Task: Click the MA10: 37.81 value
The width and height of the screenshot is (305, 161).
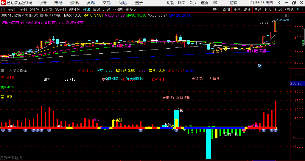Action: pyautogui.click(x=93, y=15)
